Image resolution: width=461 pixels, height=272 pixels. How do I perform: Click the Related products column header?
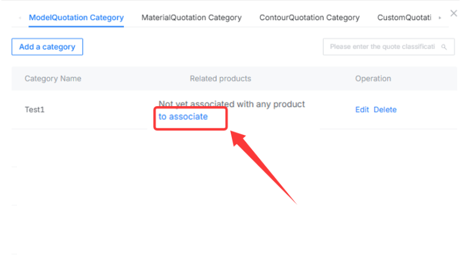point(220,79)
